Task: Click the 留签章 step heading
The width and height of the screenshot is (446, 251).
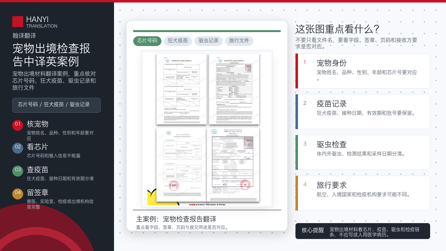Action: tap(38, 192)
